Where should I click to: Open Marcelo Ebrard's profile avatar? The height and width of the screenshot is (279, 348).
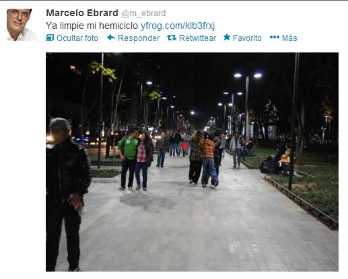[22, 25]
